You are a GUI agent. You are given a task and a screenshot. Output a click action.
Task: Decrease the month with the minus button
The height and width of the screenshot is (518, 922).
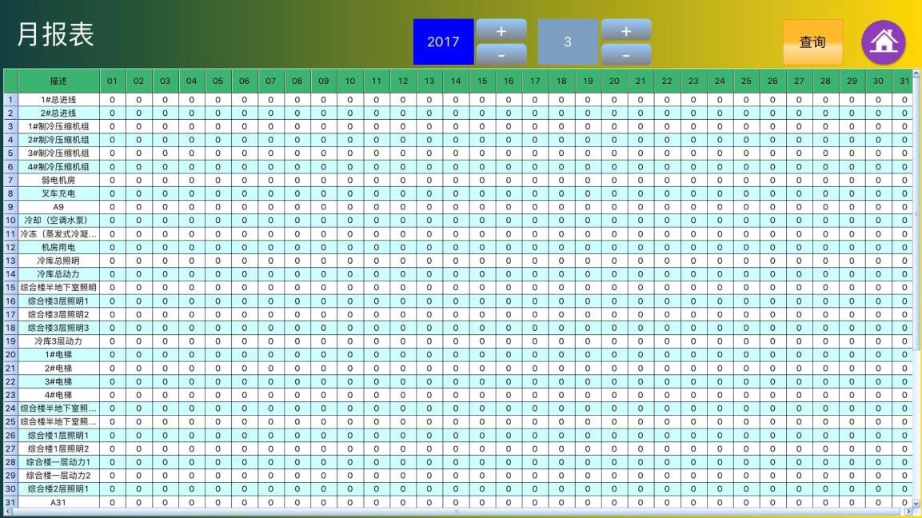[x=625, y=54]
